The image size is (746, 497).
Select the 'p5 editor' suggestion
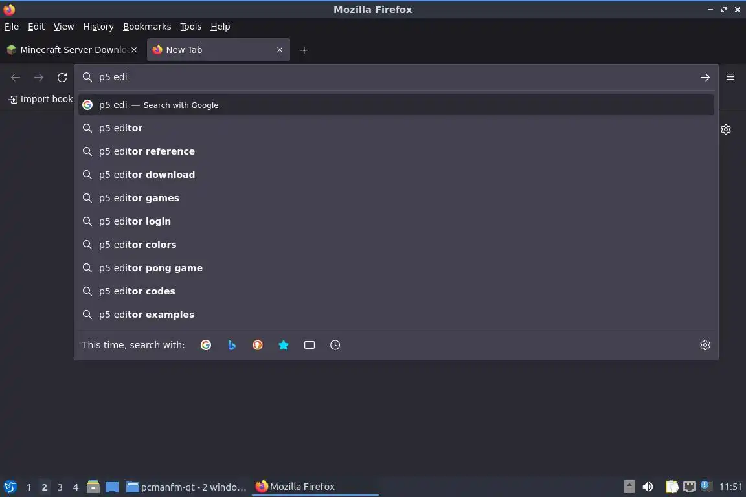tap(396, 128)
